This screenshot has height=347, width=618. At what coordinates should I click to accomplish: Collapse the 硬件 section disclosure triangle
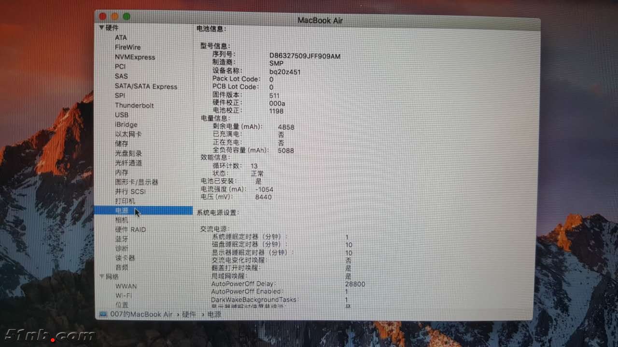[x=101, y=28]
